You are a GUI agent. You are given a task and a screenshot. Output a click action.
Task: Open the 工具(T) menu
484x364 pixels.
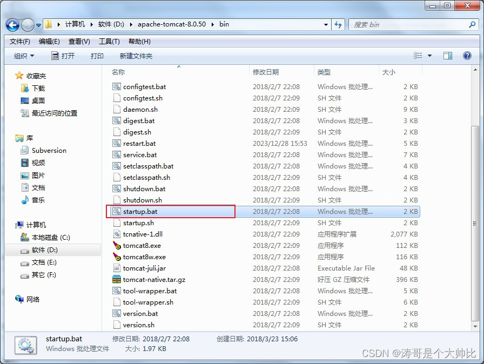tap(109, 42)
